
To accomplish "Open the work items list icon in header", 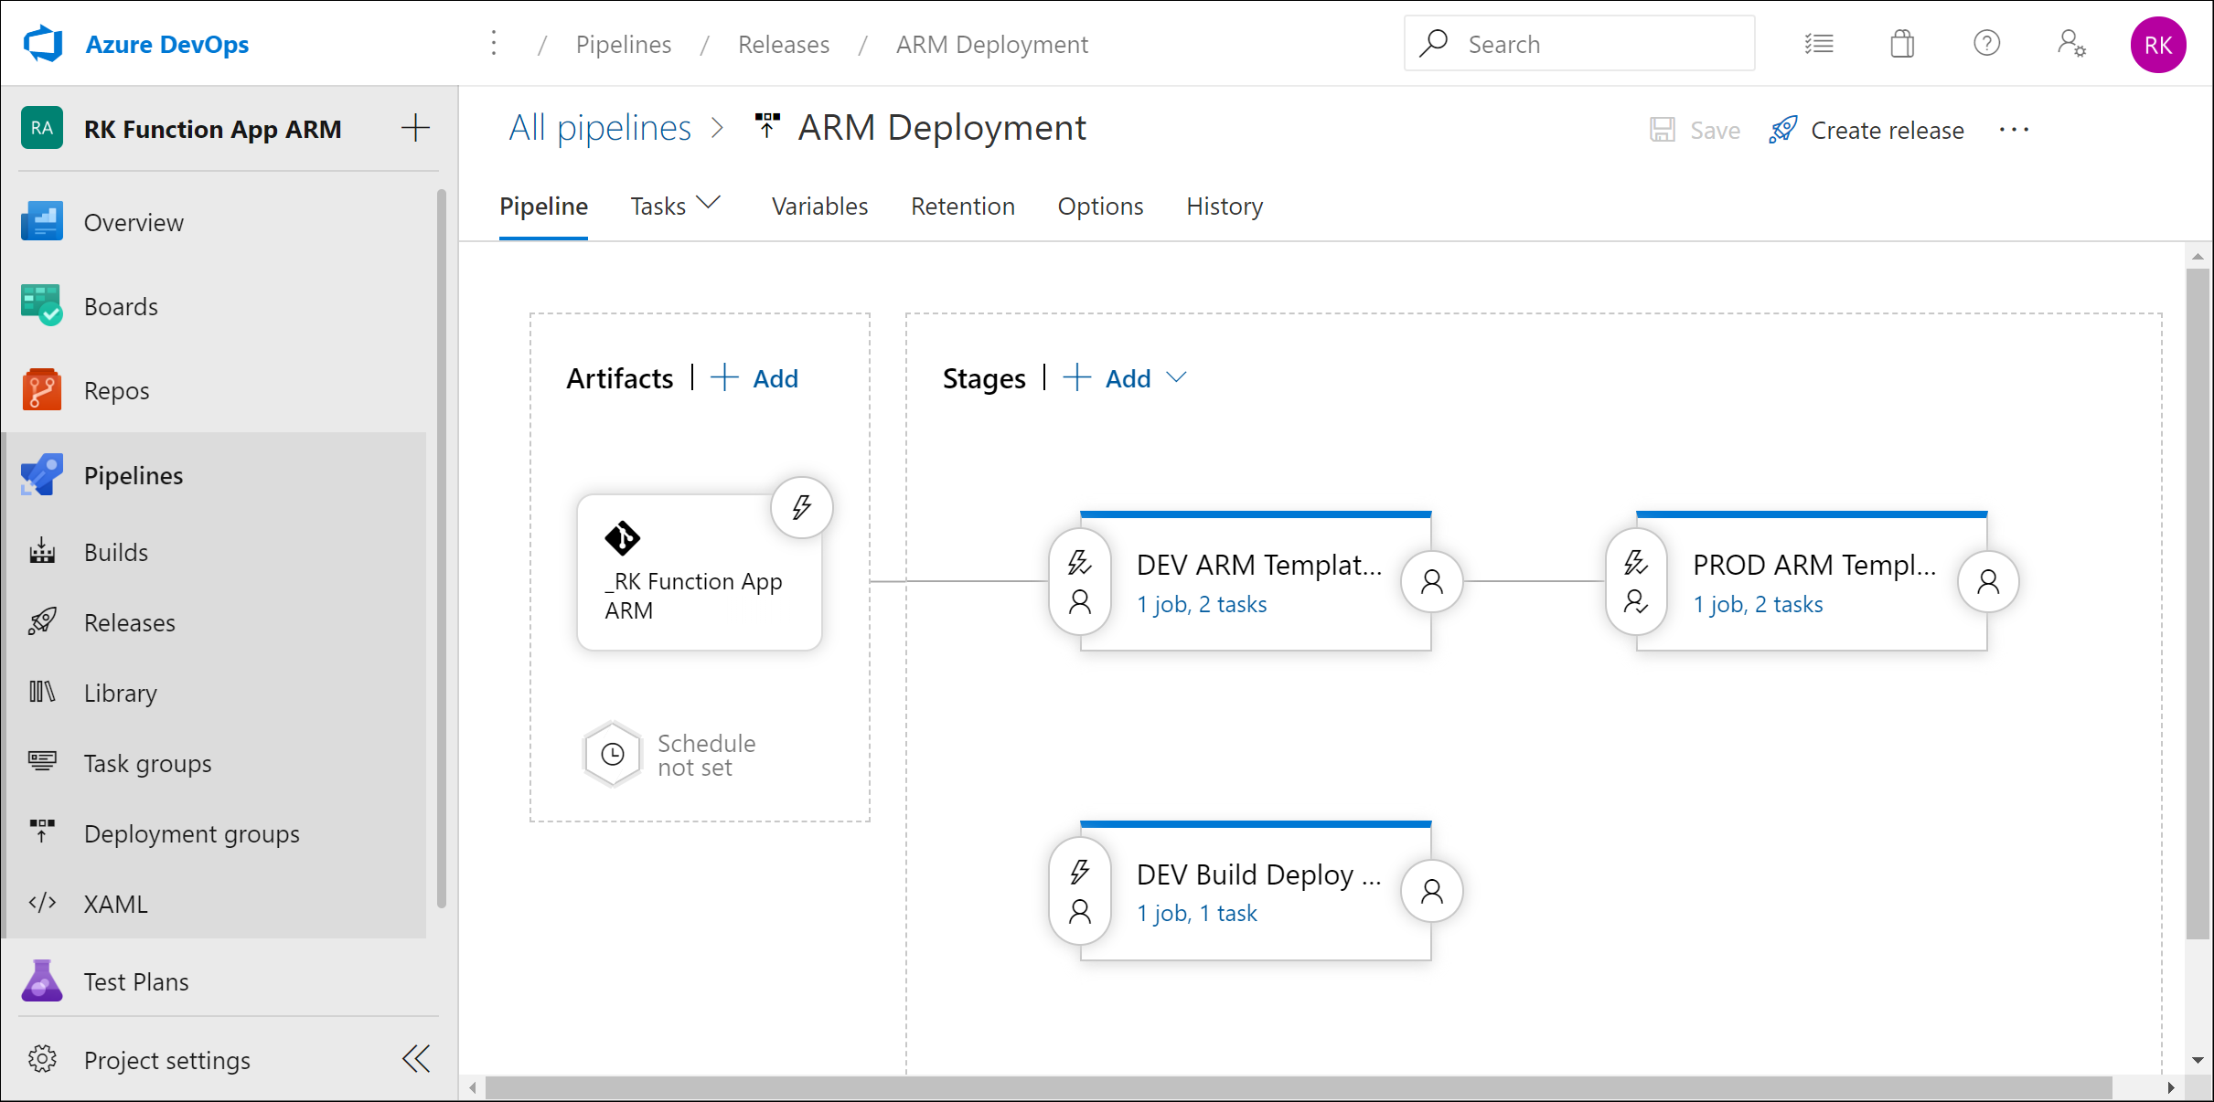I will [x=1818, y=44].
